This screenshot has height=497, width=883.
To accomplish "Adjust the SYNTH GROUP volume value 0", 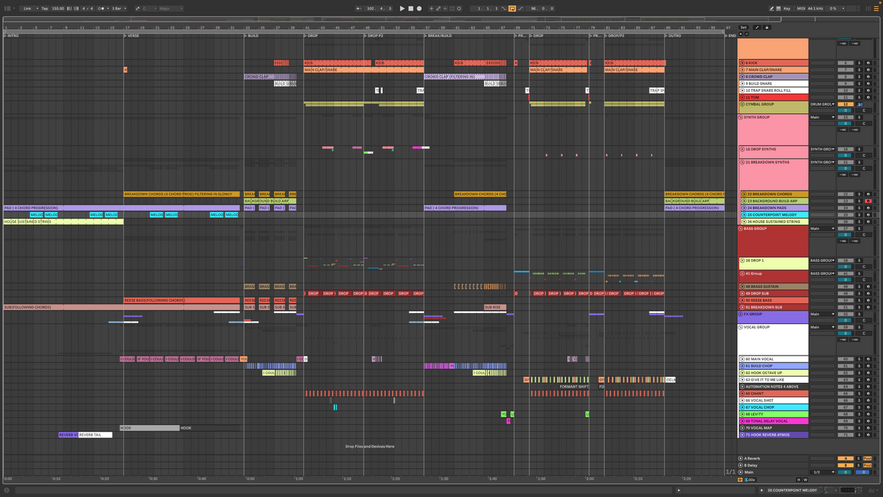I will [845, 124].
